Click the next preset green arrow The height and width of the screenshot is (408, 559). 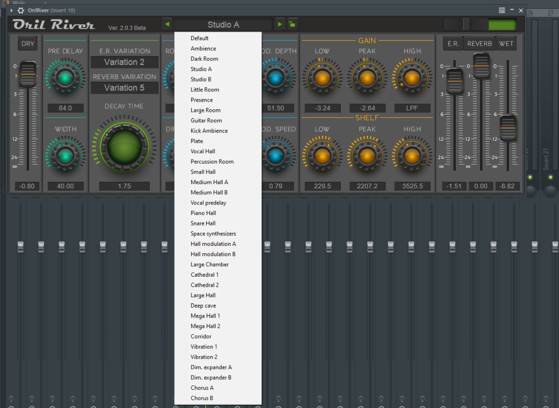point(279,24)
